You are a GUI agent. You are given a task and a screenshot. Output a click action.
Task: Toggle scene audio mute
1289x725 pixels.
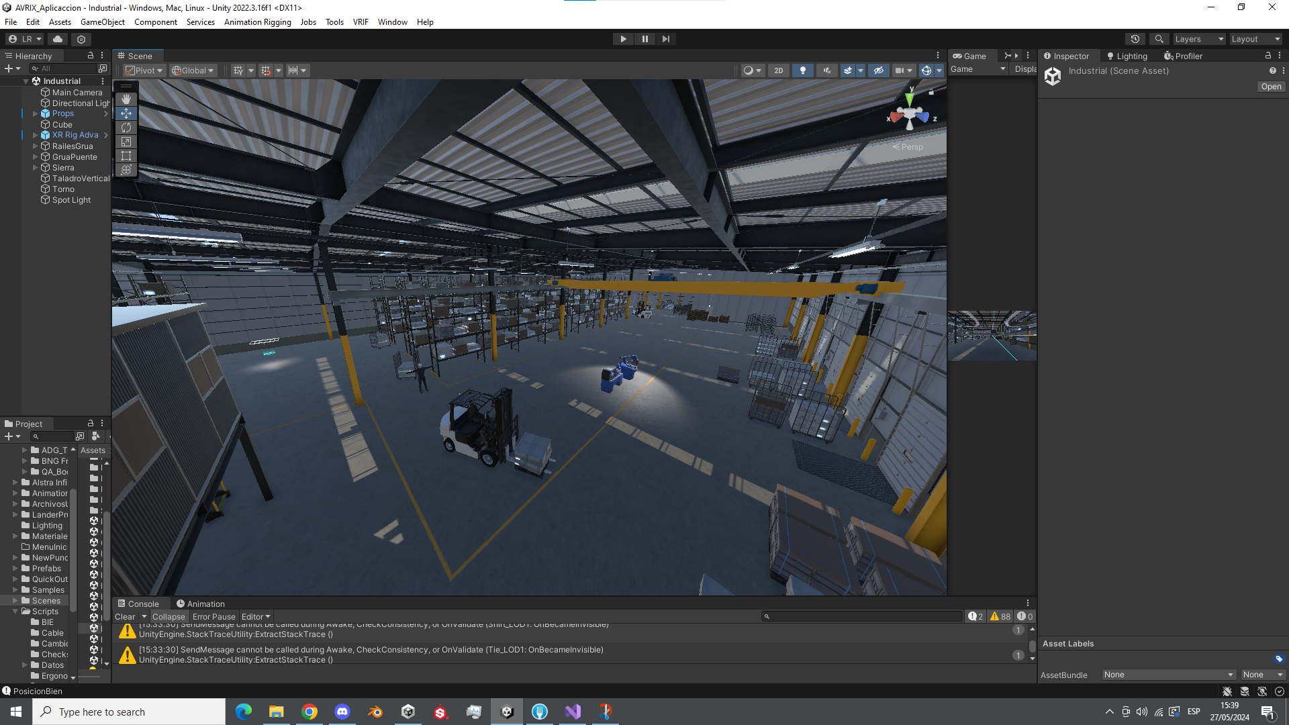pos(827,70)
